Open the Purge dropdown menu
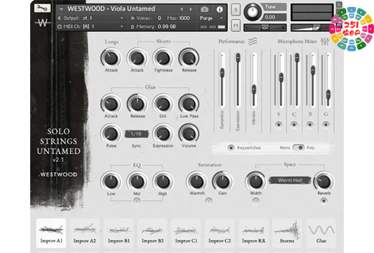This screenshot has height=253, width=374. pos(211,18)
